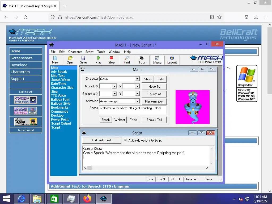Open the Screenshots page link
Viewport: 272px width, 204px height.
tap(25, 58)
